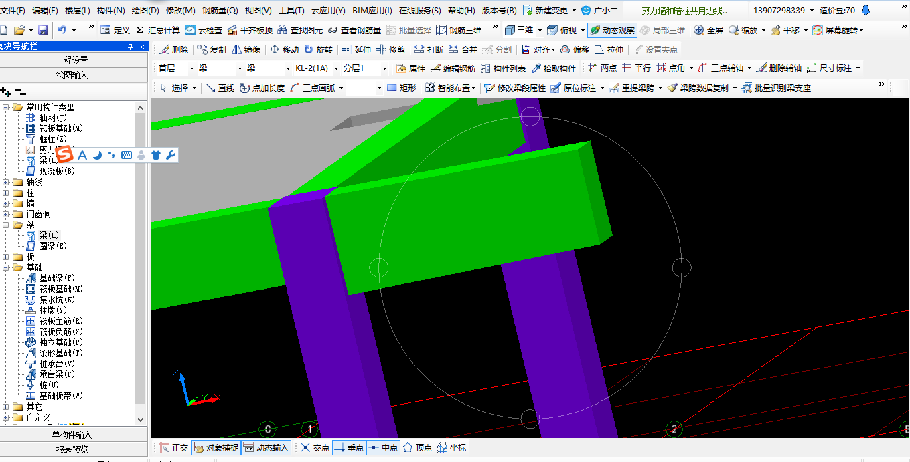
Task: Open the 视图(V) menu
Action: [258, 10]
